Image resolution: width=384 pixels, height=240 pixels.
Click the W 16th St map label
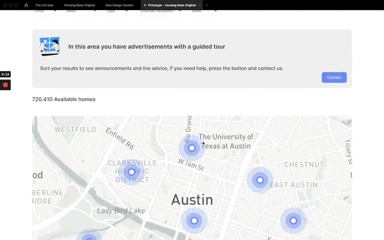click(x=191, y=165)
